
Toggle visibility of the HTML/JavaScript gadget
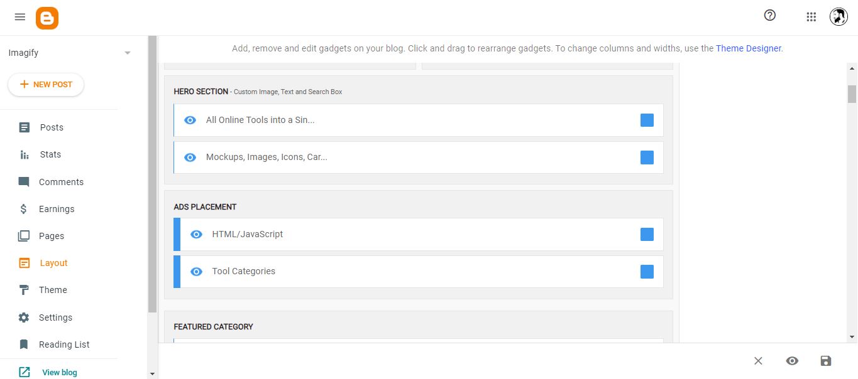[195, 234]
